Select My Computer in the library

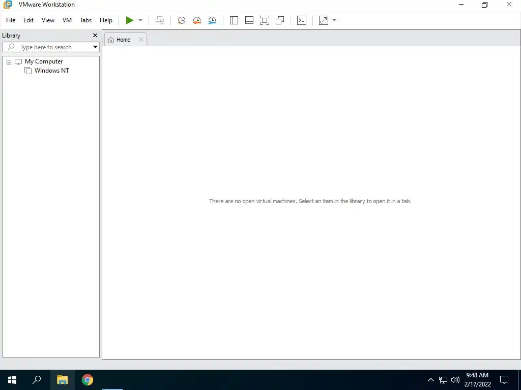[x=44, y=61]
